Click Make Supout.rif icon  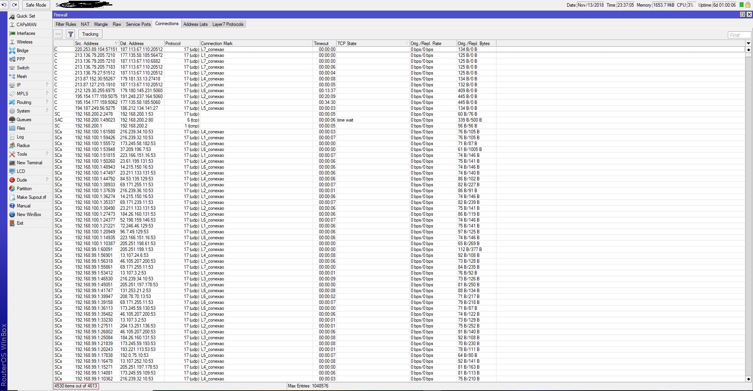point(12,197)
